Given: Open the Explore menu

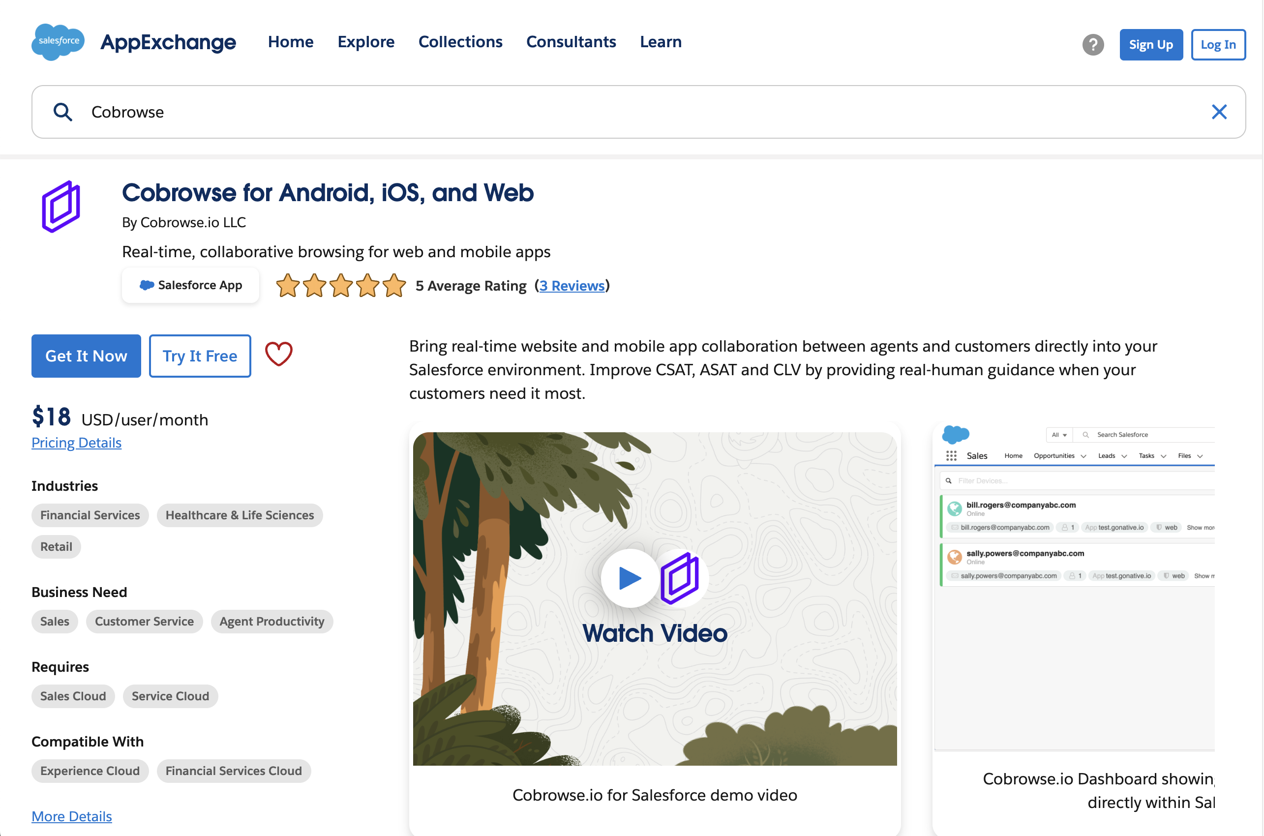Looking at the screenshot, I should (366, 42).
